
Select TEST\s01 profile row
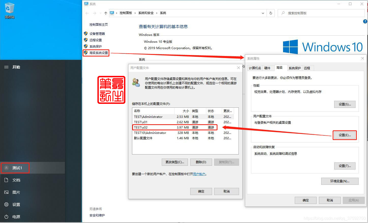coord(183,122)
